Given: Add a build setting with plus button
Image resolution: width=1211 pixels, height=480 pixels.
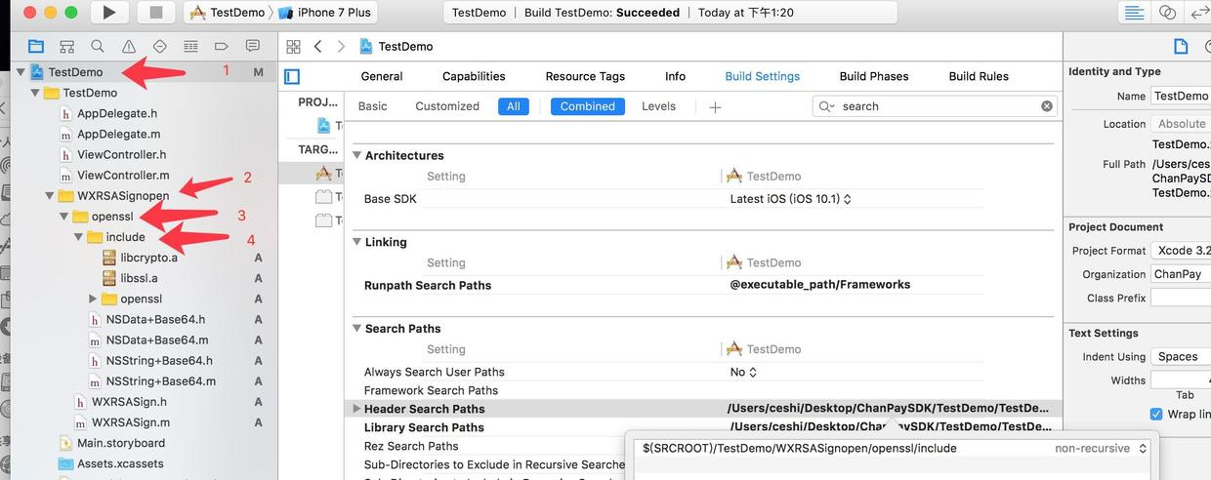Looking at the screenshot, I should click(715, 106).
